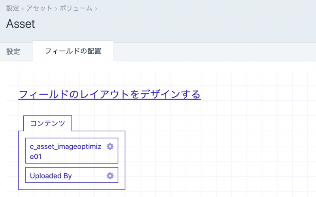
Task: Click blank grid area right of コンテンツ box
Action: pyautogui.click(x=217, y=158)
